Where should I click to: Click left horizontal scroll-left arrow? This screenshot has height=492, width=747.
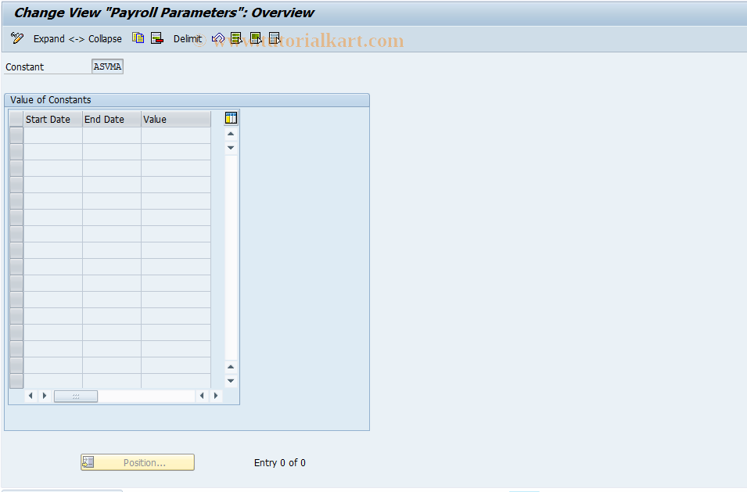(x=31, y=395)
